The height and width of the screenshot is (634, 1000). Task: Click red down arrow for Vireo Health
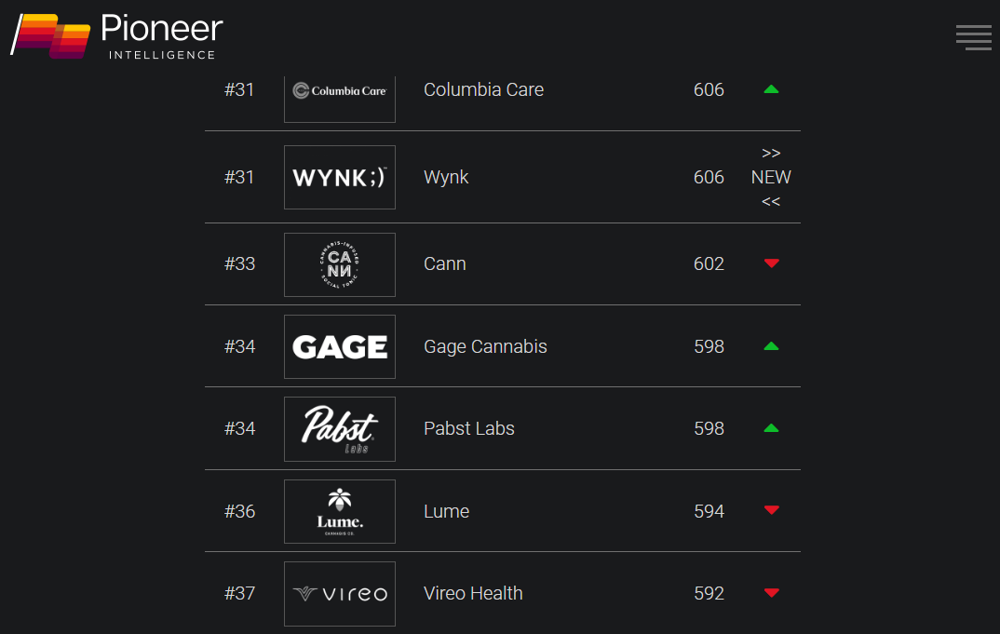(771, 592)
